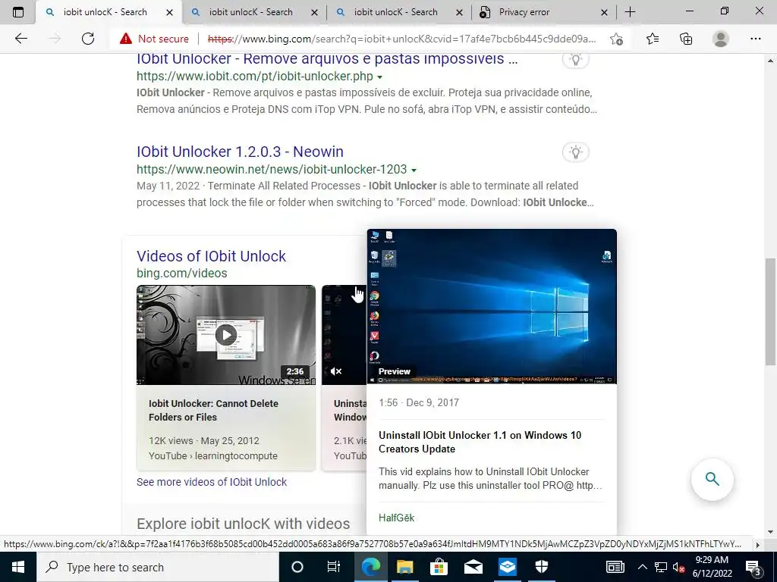This screenshot has height=582, width=777.
Task: Go back with the browser back arrow
Action: point(20,39)
